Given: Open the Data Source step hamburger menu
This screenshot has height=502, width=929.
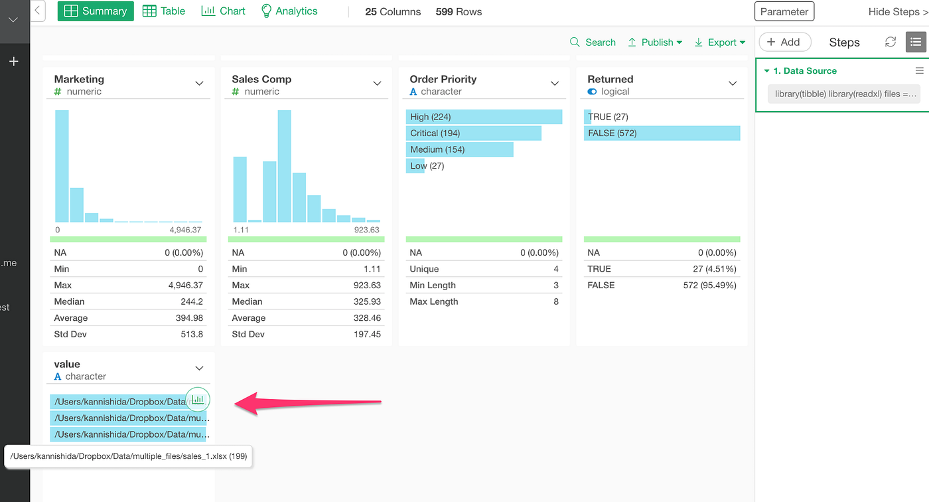Looking at the screenshot, I should [x=920, y=70].
